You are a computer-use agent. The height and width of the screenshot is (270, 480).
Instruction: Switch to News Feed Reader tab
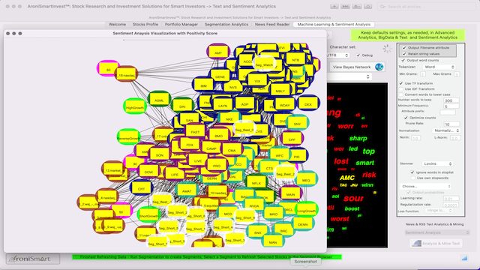[272, 25]
